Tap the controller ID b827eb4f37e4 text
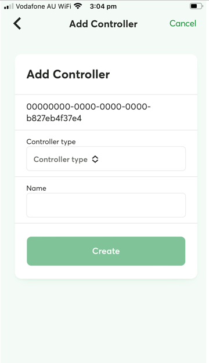The image size is (209, 363). (x=54, y=118)
